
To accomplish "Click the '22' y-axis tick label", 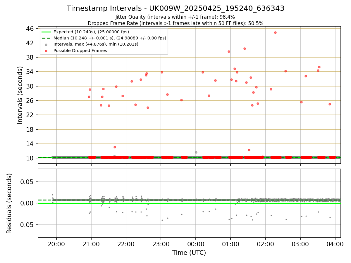I will pos(30,115).
